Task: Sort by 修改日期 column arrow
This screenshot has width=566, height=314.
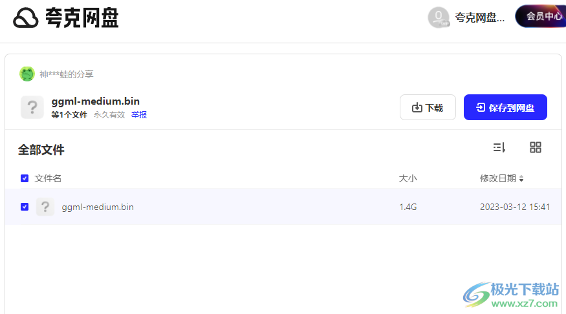Action: tap(521, 179)
